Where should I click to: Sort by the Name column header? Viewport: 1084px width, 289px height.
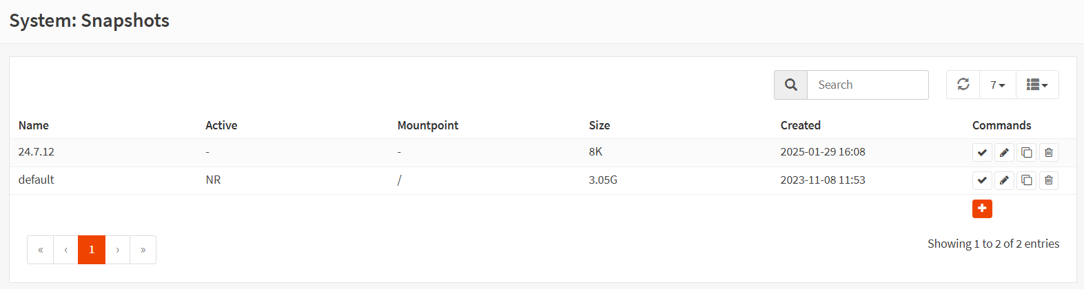(x=34, y=125)
